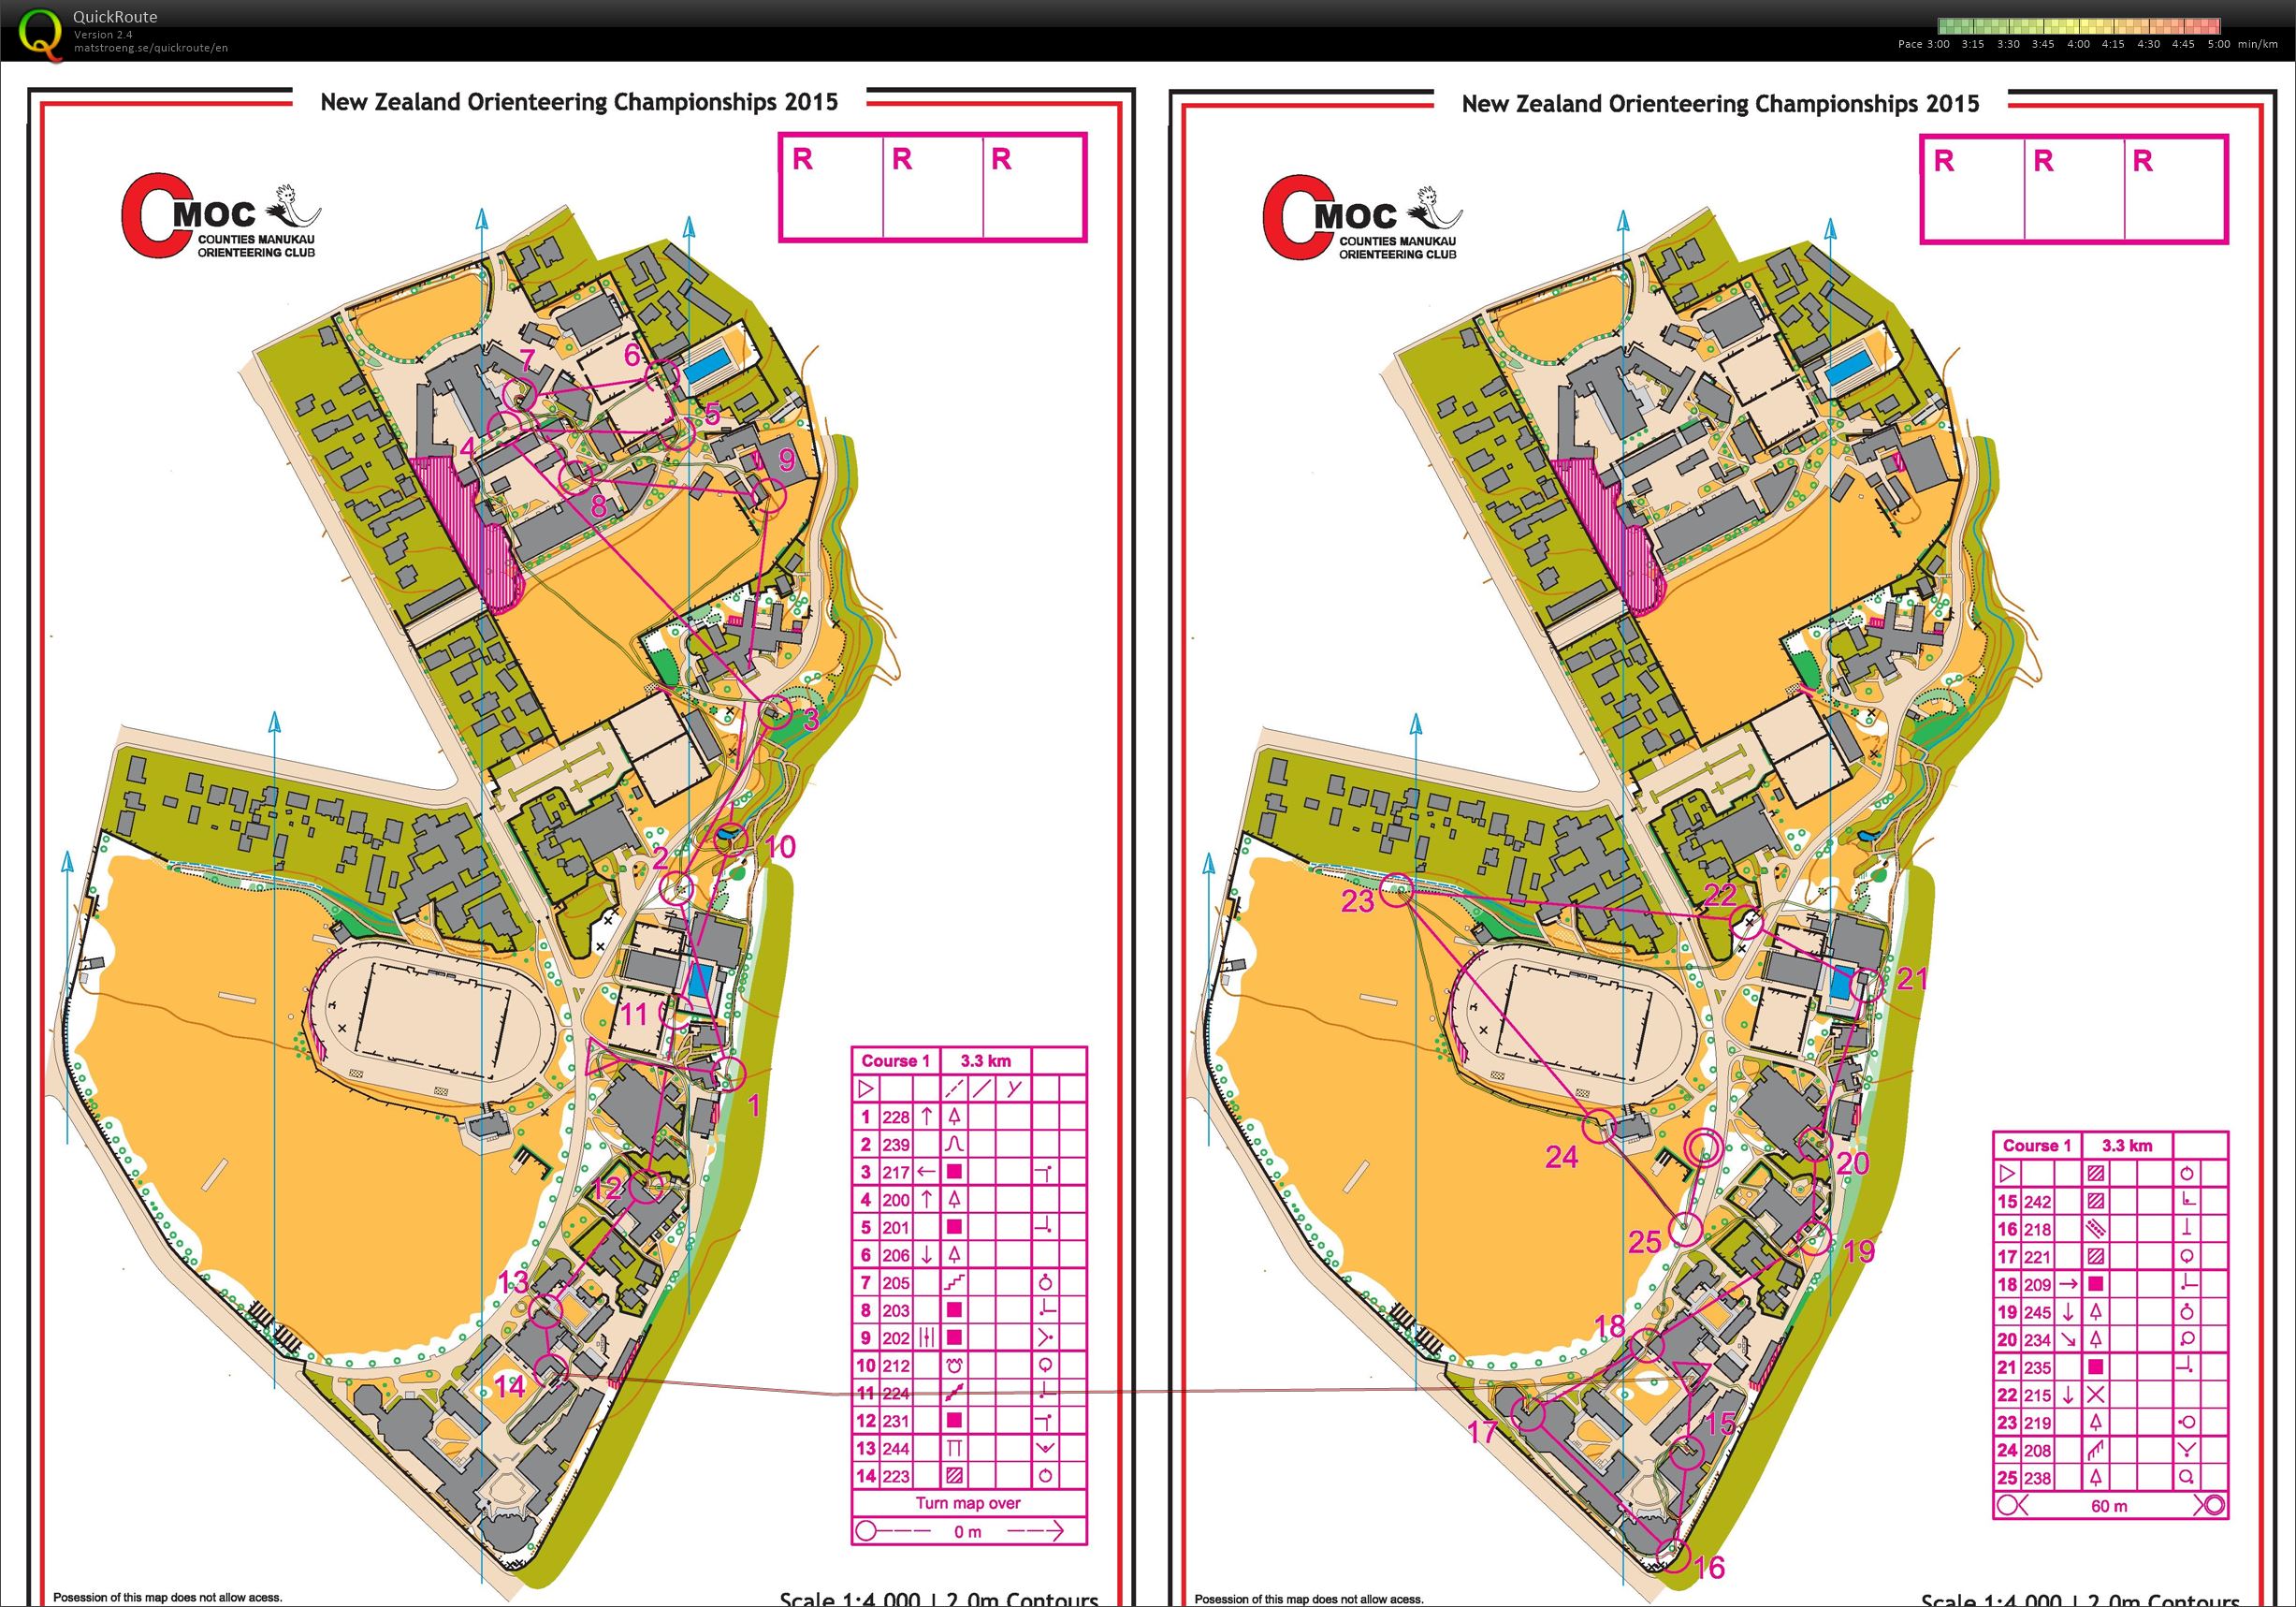
Task: Click control code 244 in left table
Action: (896, 1448)
